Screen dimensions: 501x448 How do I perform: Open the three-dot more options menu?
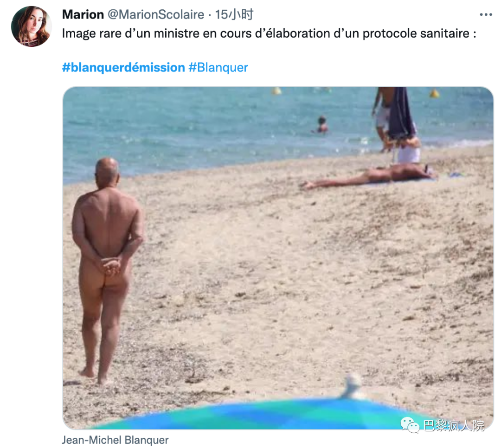486,15
